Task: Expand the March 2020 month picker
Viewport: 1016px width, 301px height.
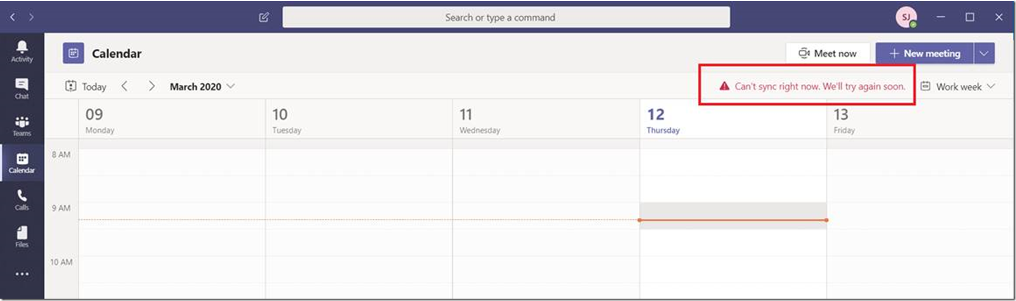Action: pos(202,86)
